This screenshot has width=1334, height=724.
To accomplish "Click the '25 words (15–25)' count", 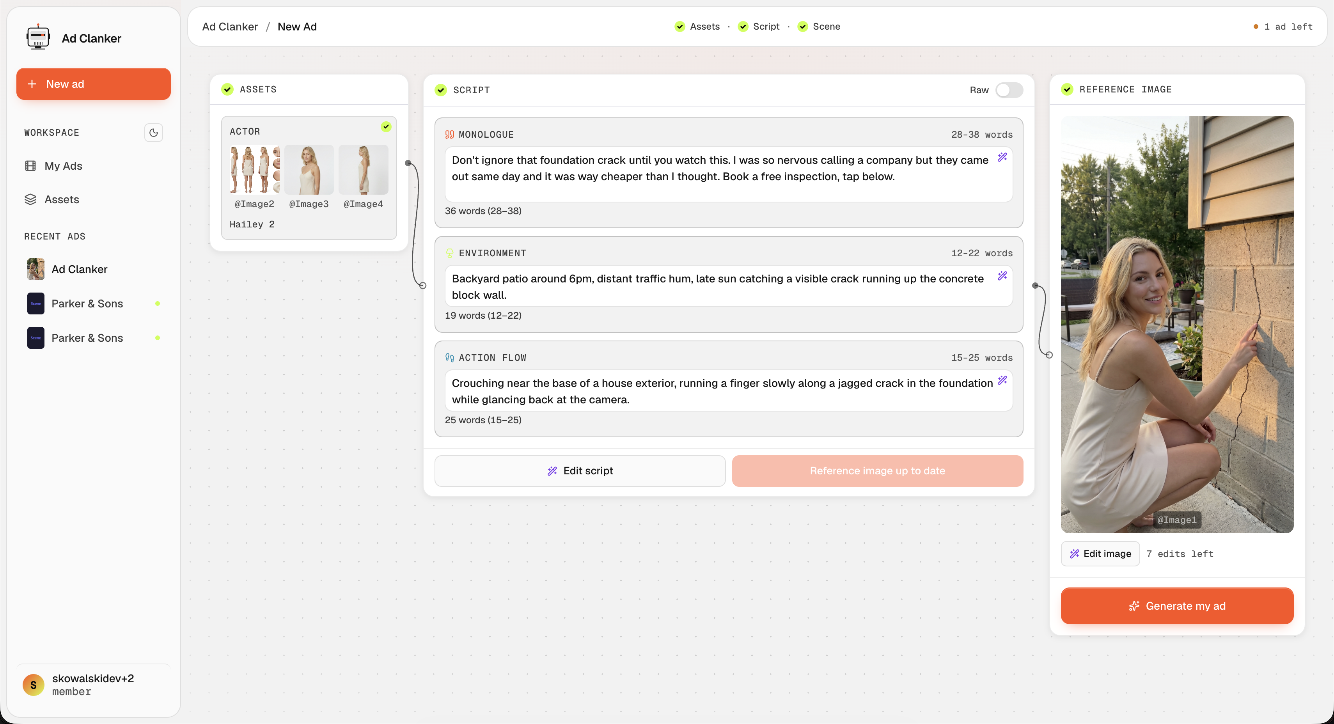I will pos(483,420).
